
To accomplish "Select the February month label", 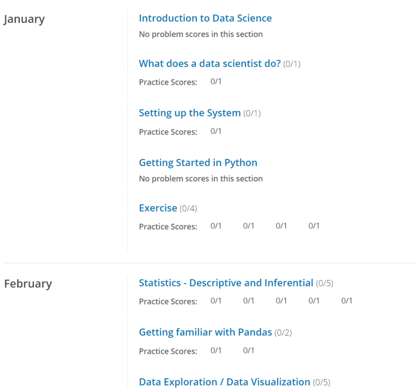I will coord(28,283).
